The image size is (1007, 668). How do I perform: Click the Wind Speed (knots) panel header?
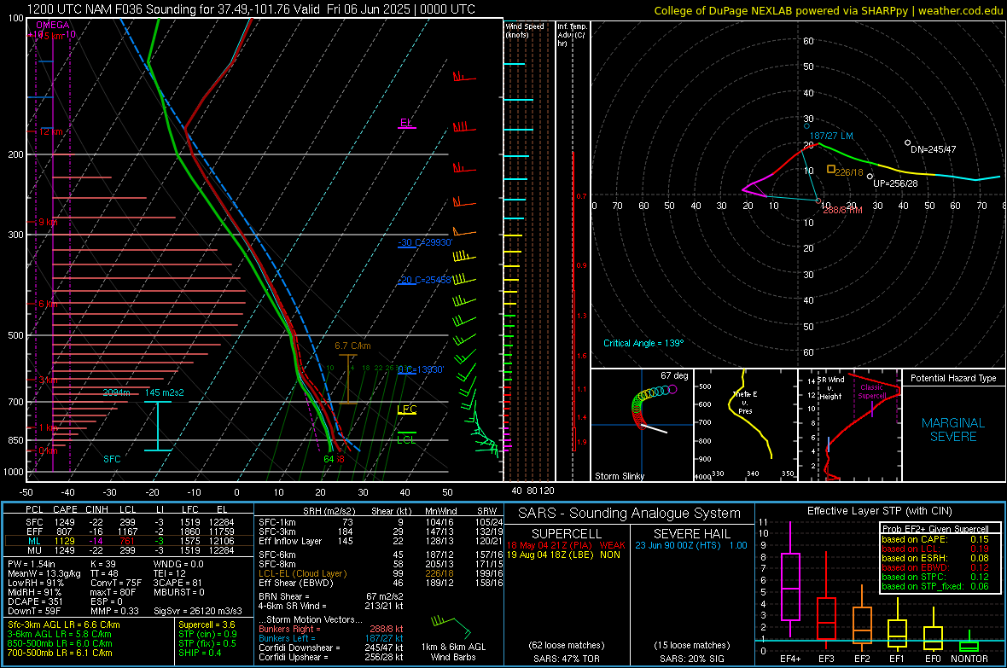point(525,30)
